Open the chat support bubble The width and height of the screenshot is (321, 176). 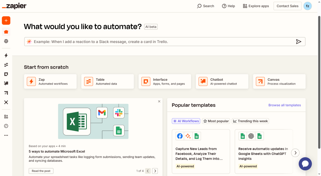pyautogui.click(x=305, y=164)
